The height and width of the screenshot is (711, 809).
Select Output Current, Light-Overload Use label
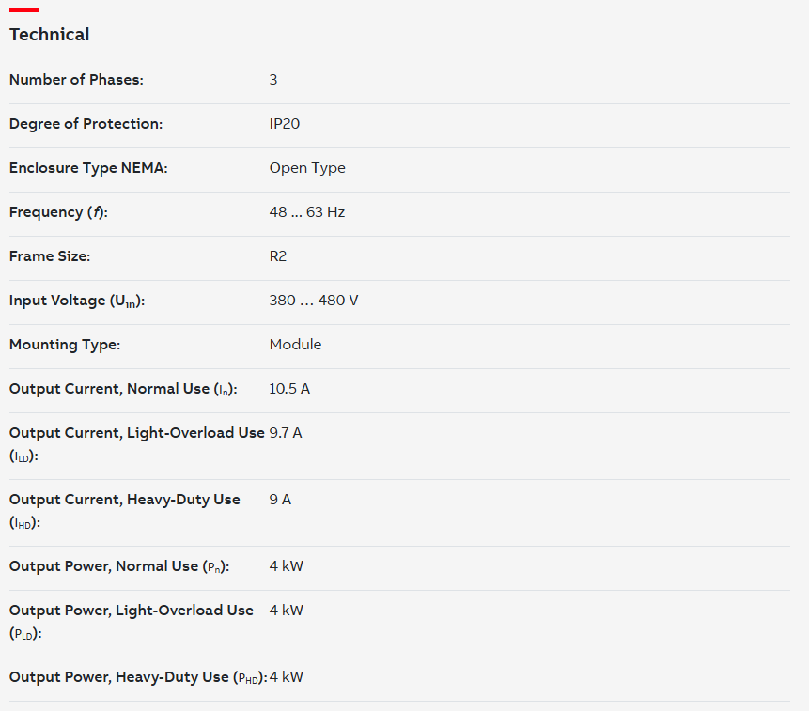pos(137,444)
